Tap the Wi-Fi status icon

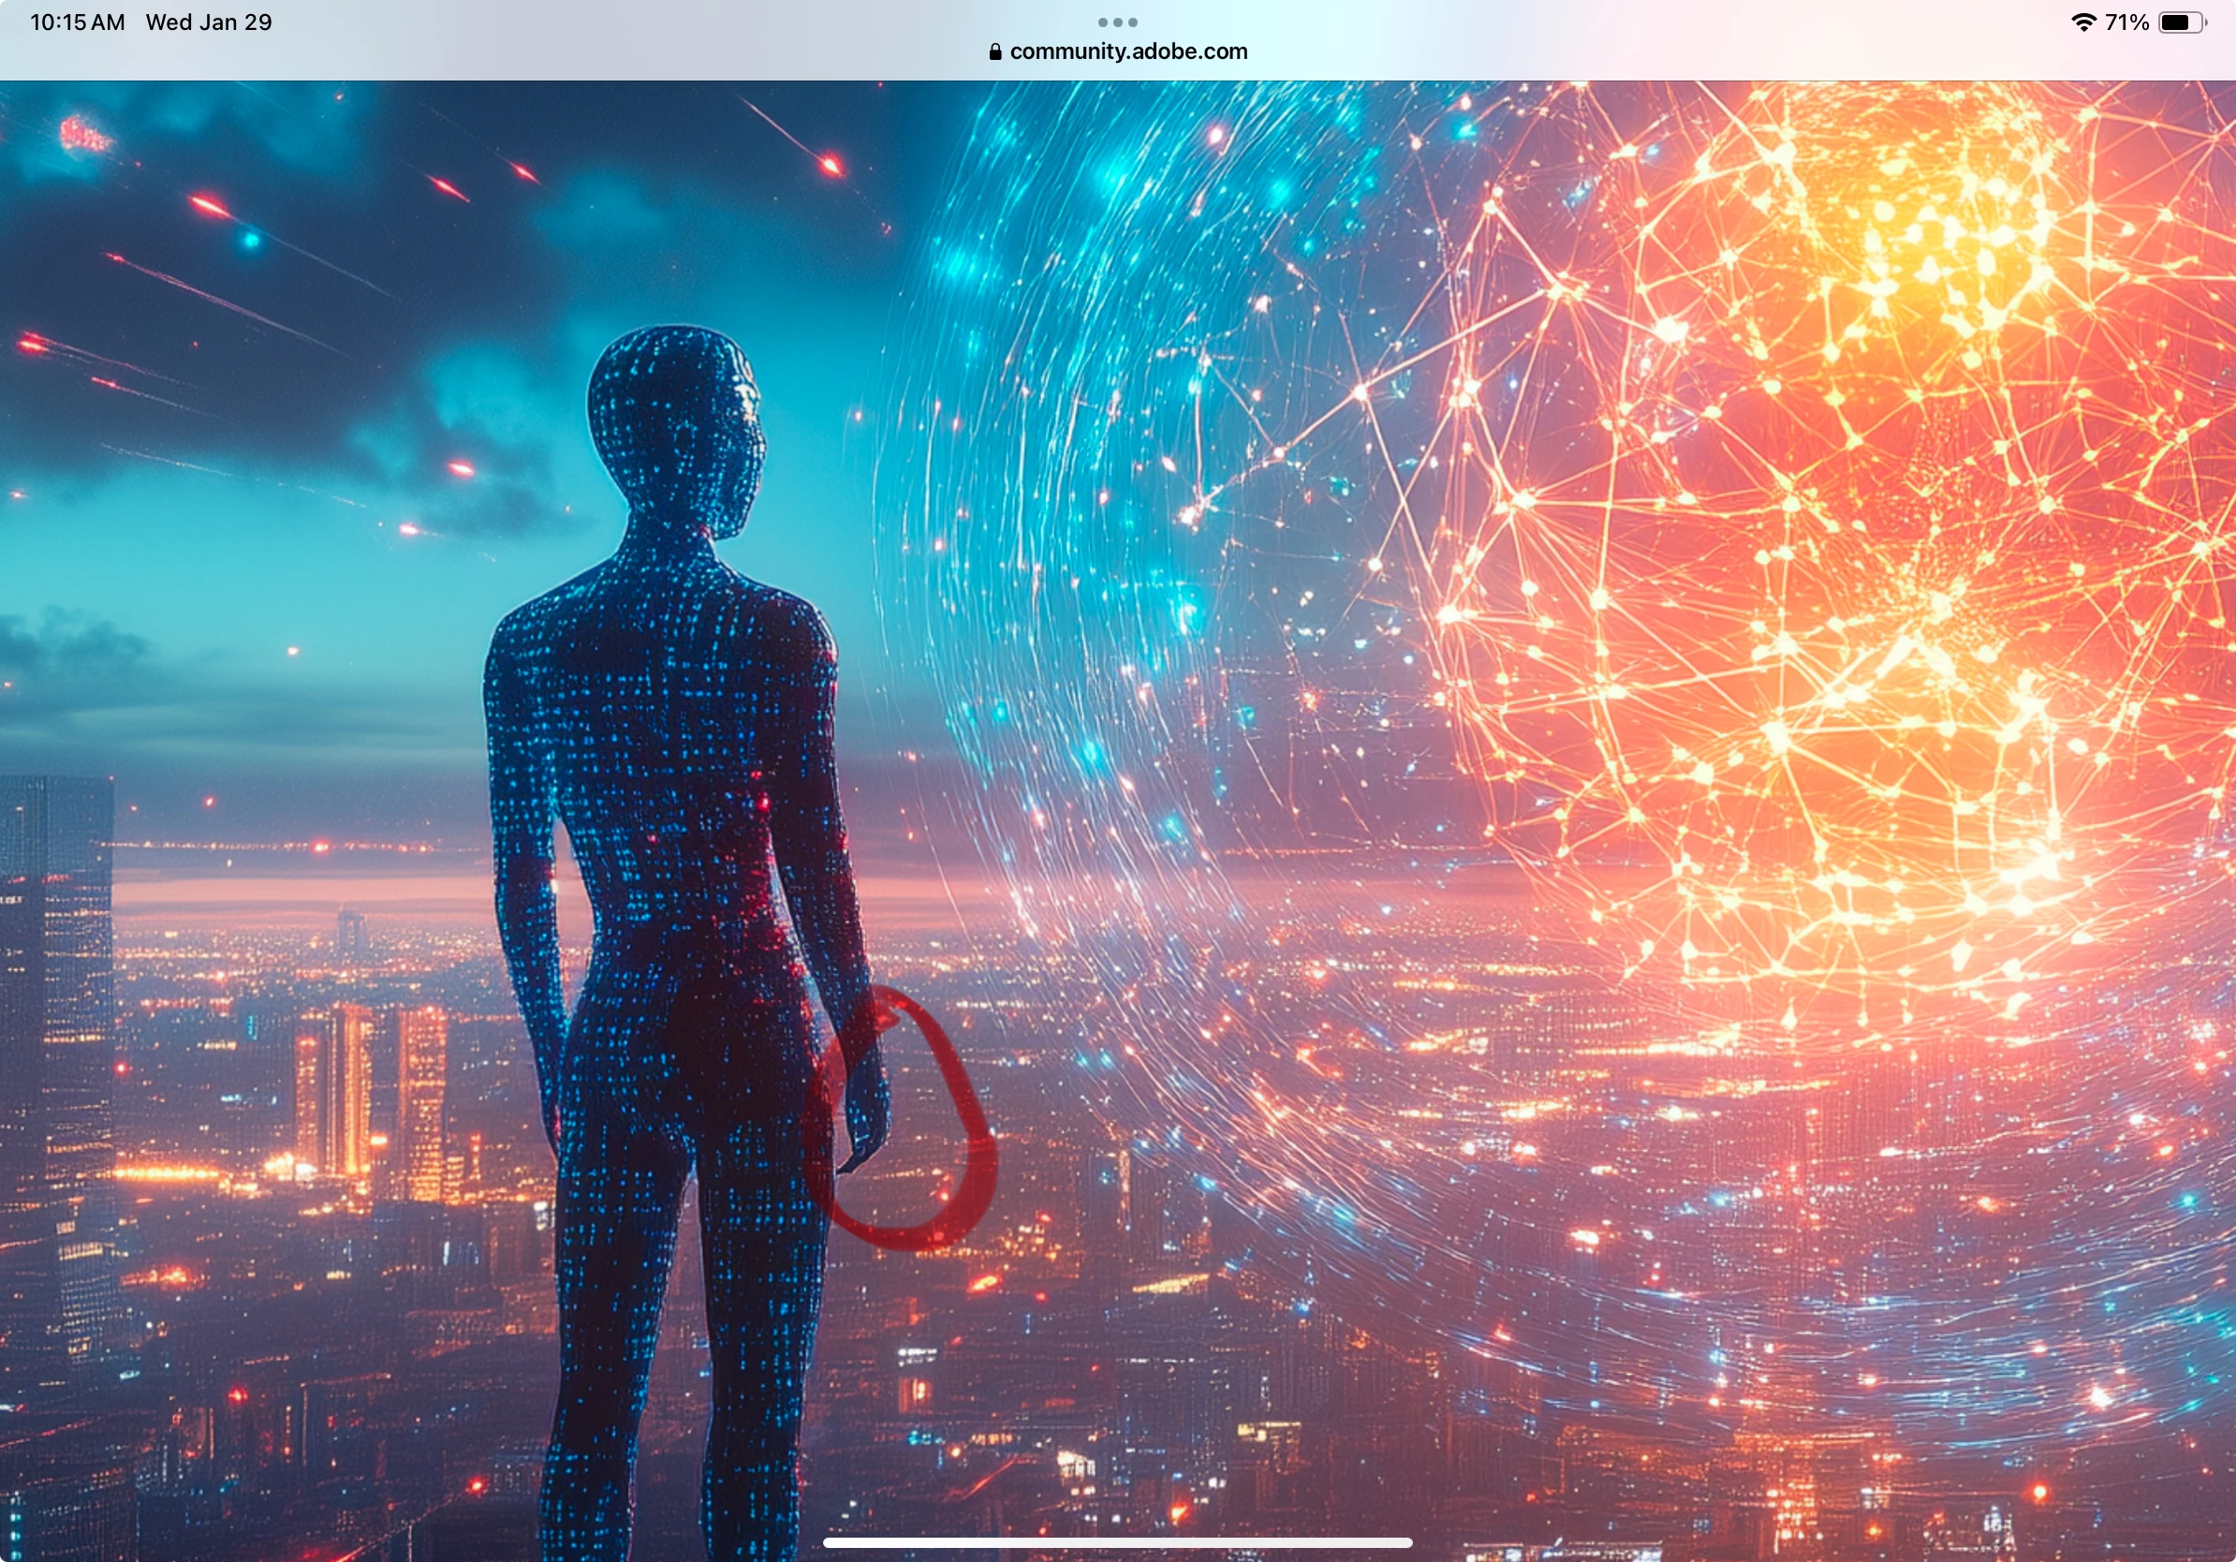pyautogui.click(x=2082, y=22)
